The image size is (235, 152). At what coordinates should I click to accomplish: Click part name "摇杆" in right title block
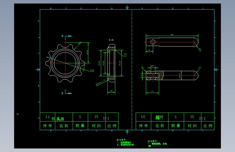[159, 117]
